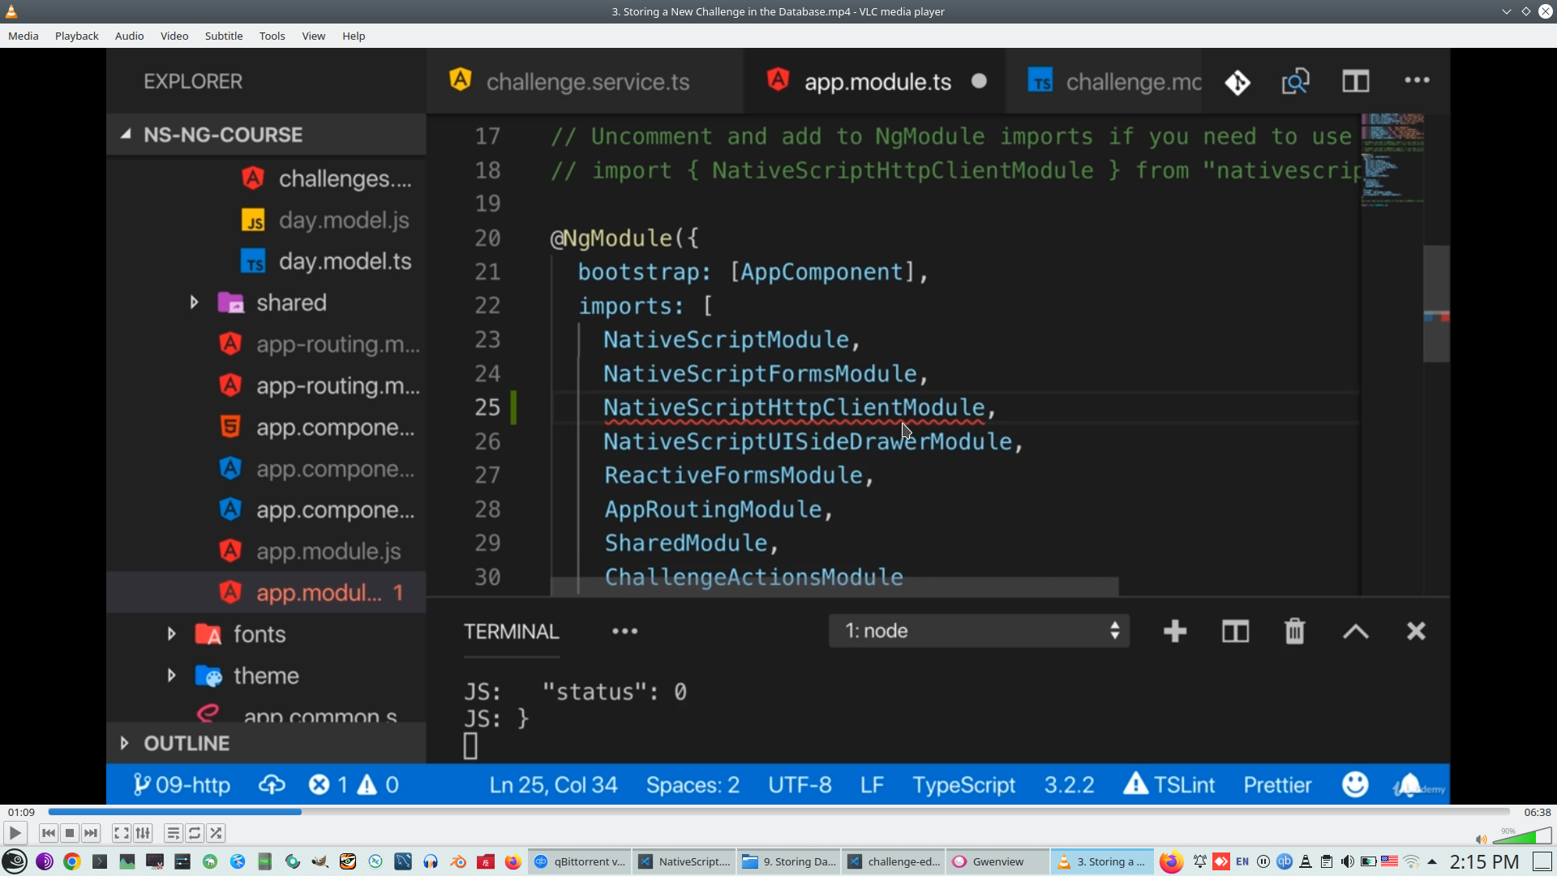Seek on the video progress bar
Image resolution: width=1557 pixels, height=876 pixels.
(x=778, y=812)
